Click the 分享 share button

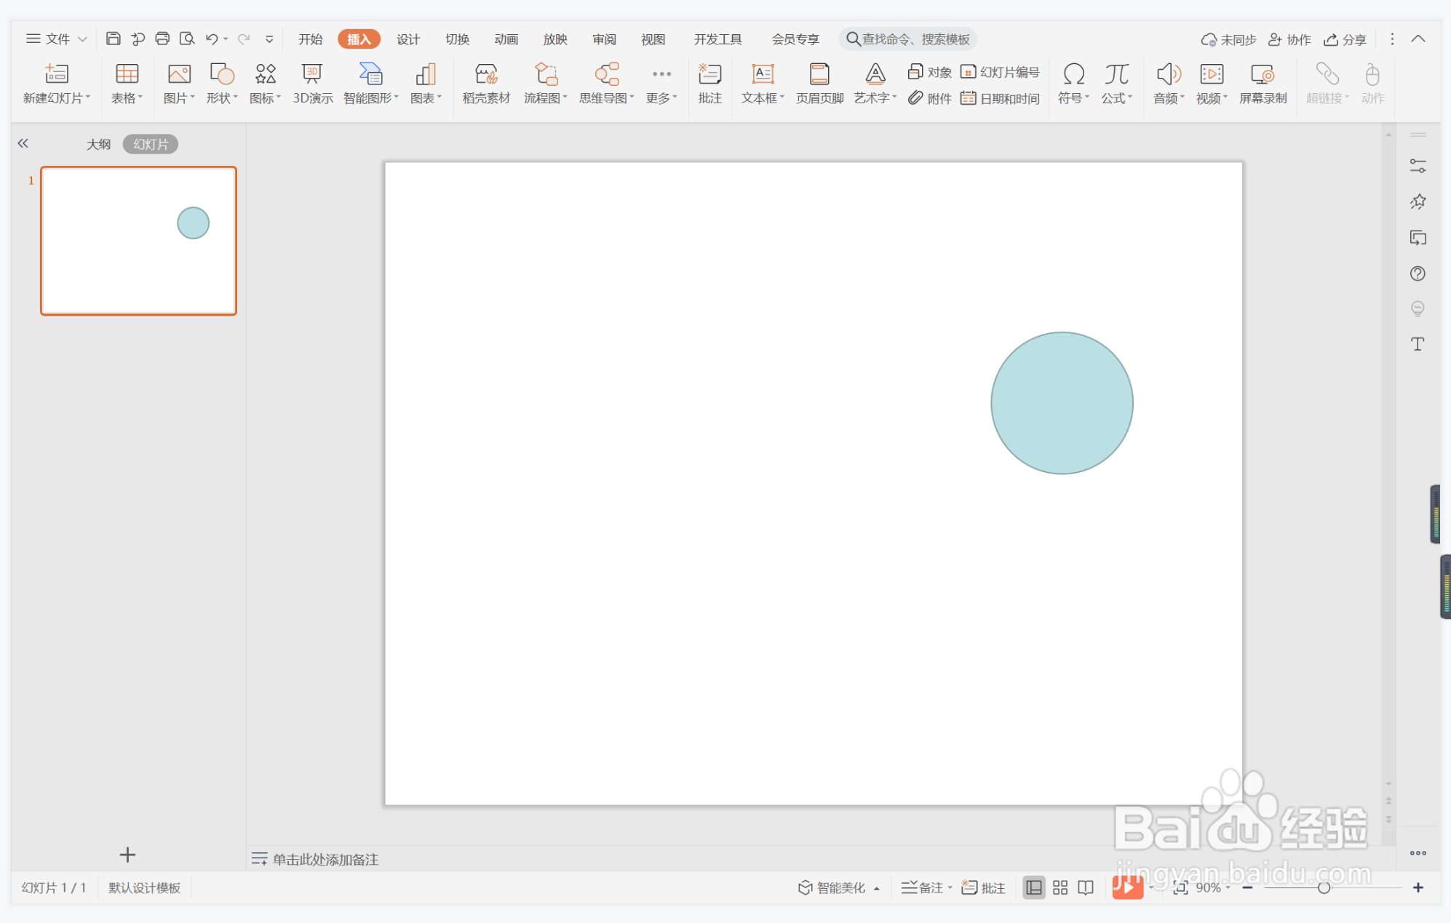(1345, 39)
